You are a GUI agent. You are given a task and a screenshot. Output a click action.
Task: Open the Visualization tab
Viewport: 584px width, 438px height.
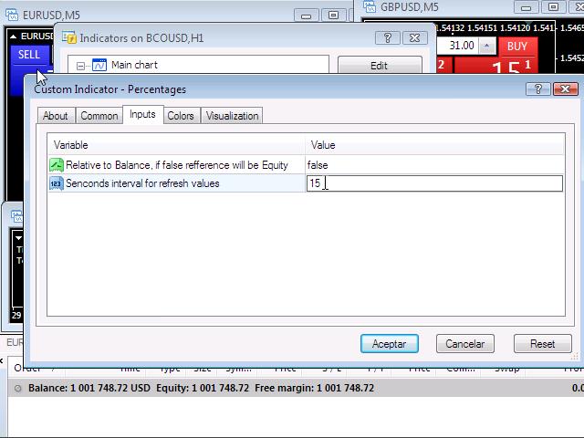(x=232, y=116)
